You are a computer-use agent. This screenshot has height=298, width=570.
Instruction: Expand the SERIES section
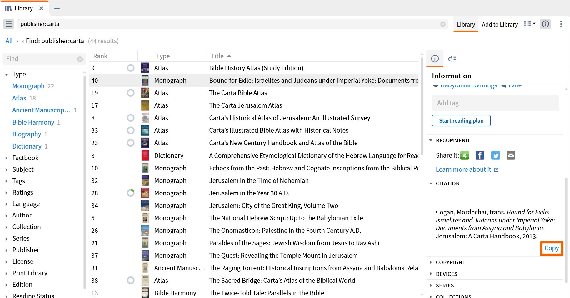(x=431, y=286)
